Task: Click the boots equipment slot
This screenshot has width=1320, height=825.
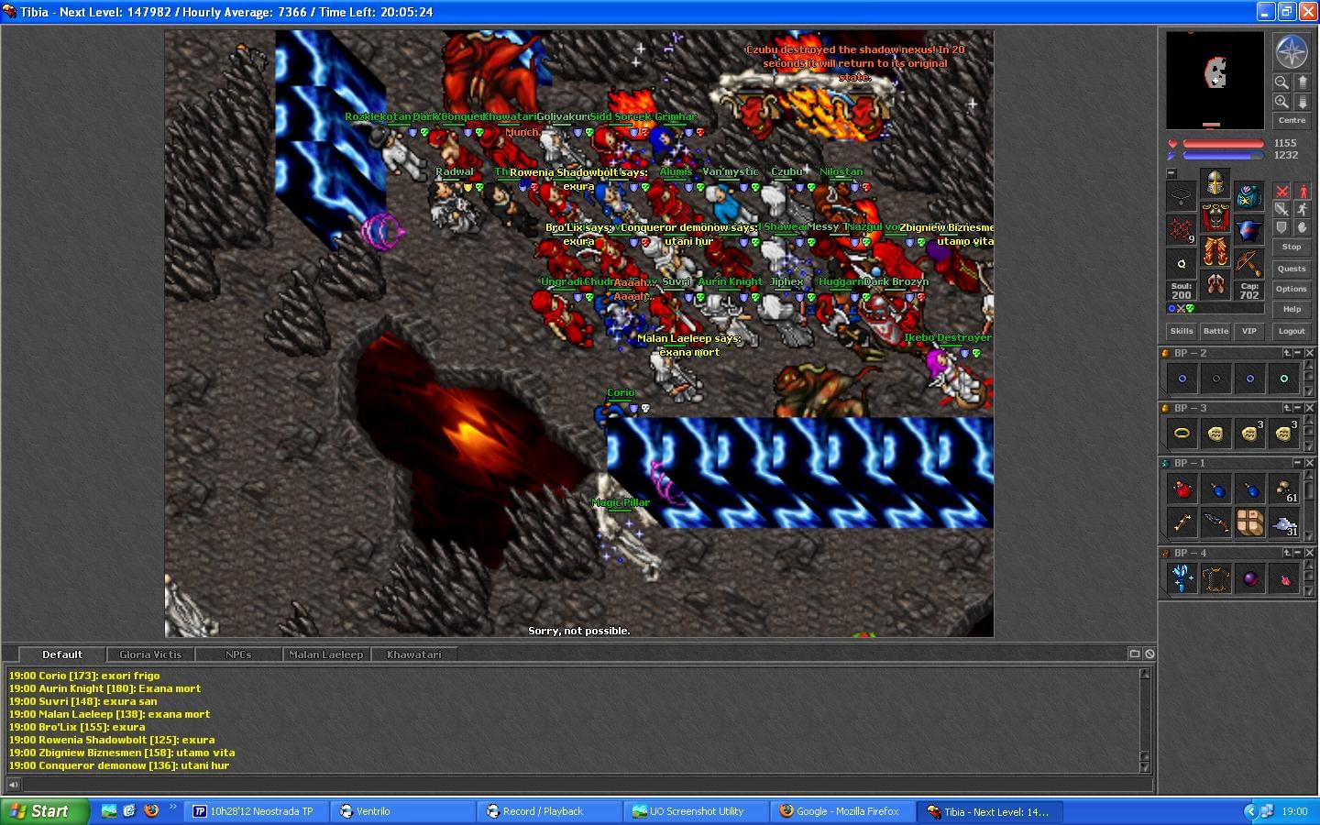Action: point(1215,284)
